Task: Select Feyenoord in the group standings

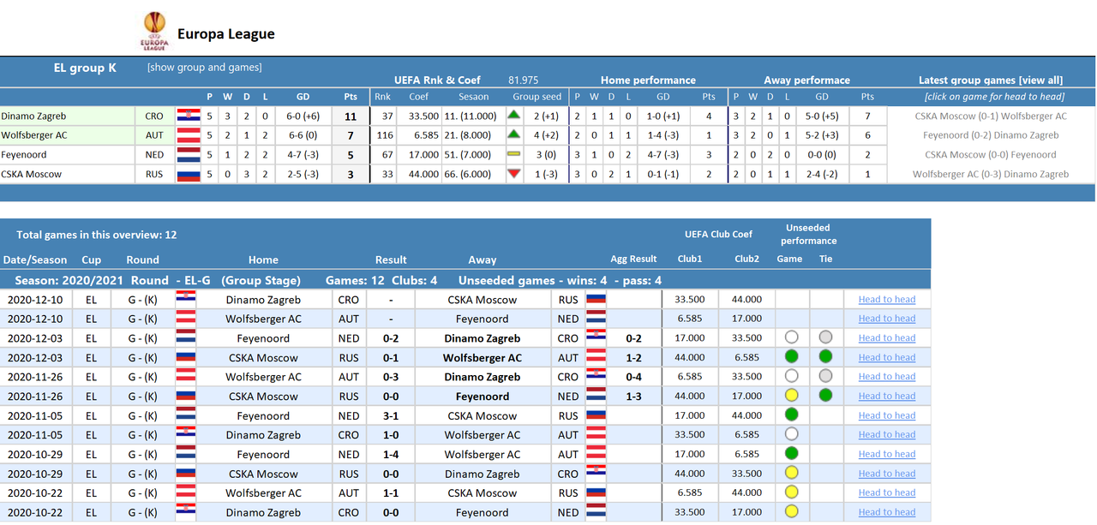Action: coord(24,155)
